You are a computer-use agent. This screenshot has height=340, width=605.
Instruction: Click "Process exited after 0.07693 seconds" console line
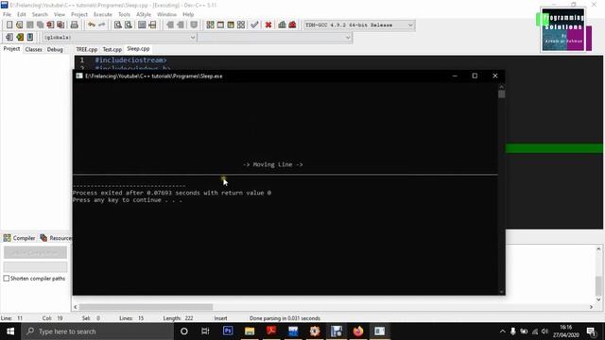click(172, 193)
